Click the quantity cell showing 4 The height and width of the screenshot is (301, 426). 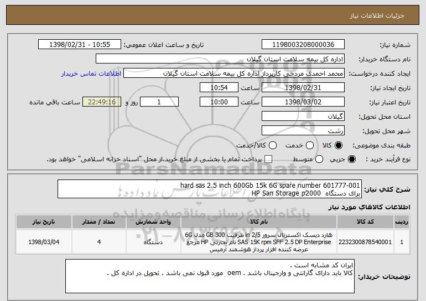[99, 242]
